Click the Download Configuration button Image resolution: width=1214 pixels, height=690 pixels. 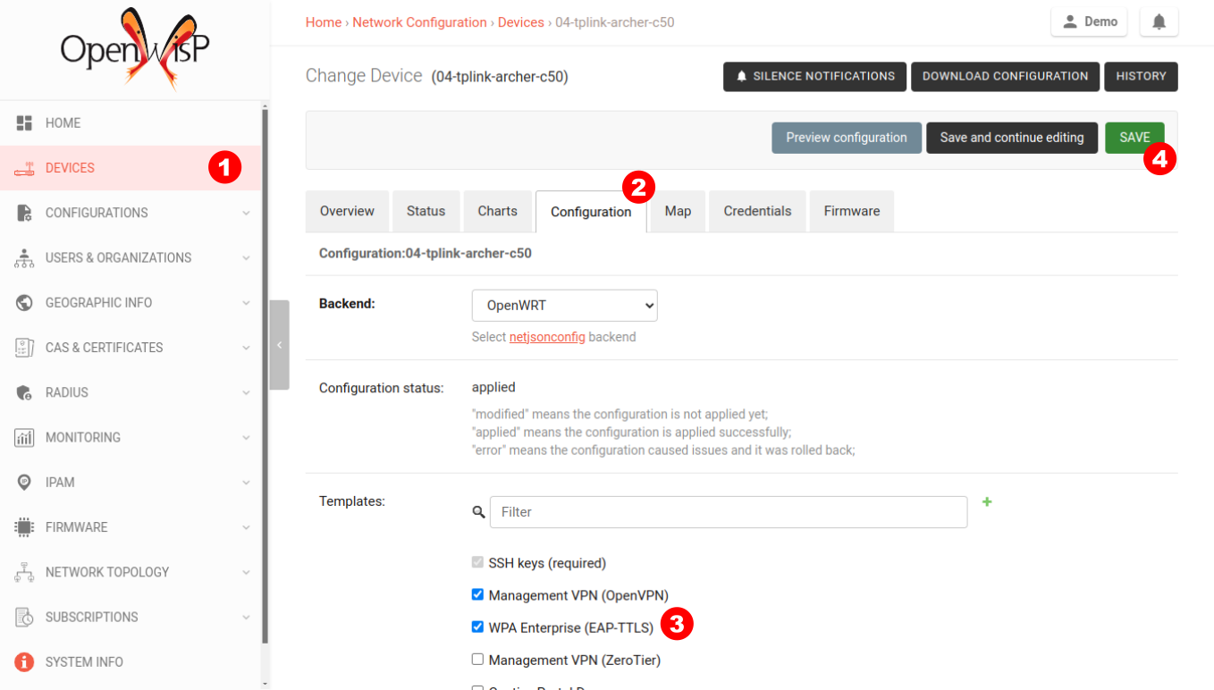point(1005,76)
